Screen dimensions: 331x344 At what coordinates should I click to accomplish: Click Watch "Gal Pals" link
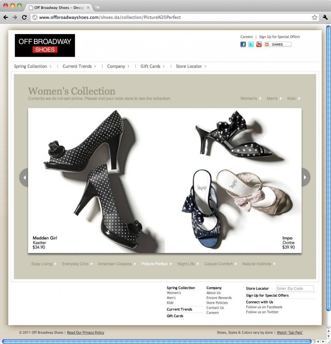point(290,332)
